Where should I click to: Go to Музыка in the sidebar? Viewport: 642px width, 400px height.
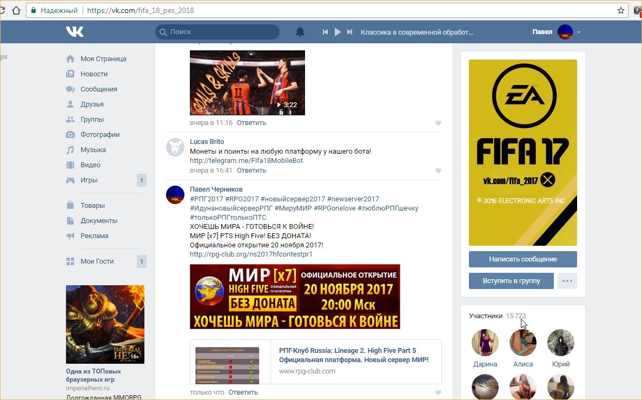tap(93, 150)
